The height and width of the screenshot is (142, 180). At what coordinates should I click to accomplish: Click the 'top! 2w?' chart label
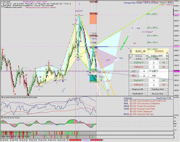point(79,11)
